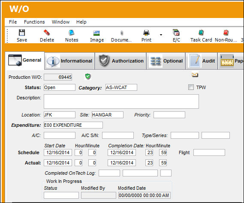Click the Task Card icon
This screenshot has width=244, height=203.
[201, 33]
